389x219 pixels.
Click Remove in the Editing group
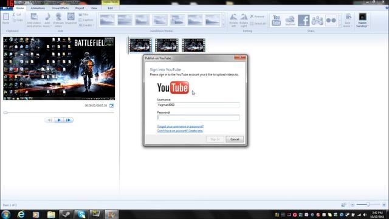[257, 16]
